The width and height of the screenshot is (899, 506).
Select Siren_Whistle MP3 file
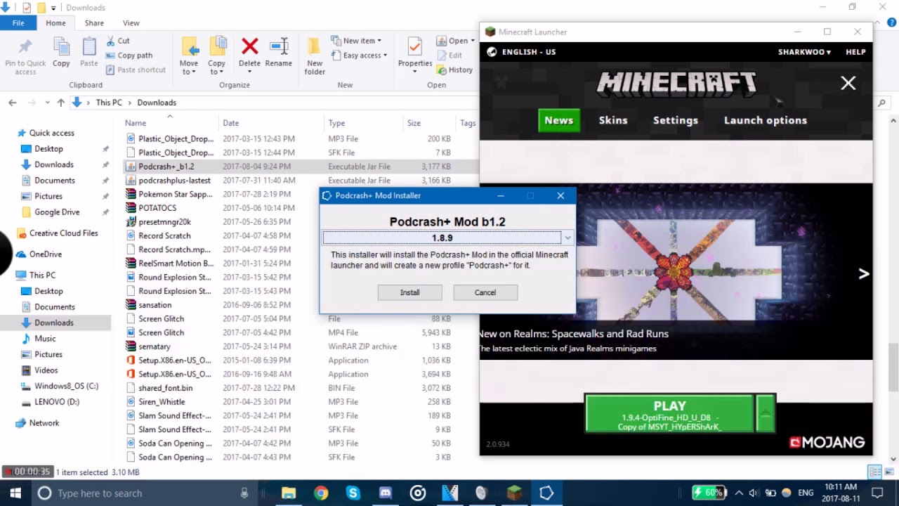click(162, 402)
